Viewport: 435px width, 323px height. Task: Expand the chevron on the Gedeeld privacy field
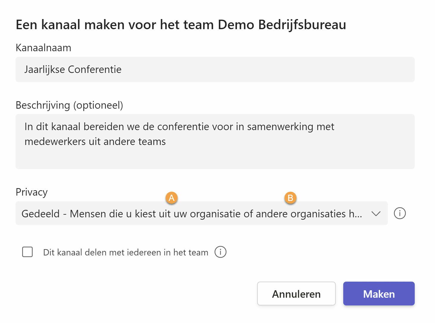(x=376, y=213)
